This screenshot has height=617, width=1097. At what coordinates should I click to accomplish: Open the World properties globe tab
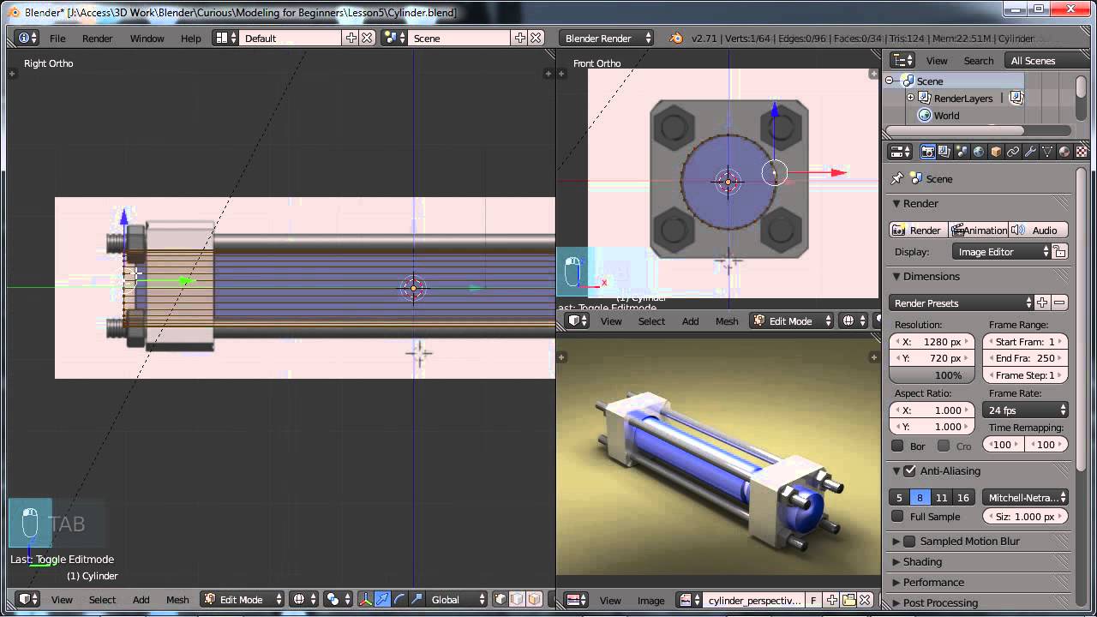pos(979,152)
